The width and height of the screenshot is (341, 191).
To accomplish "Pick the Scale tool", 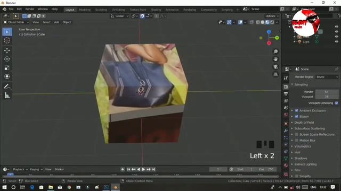I will [x=7, y=68].
